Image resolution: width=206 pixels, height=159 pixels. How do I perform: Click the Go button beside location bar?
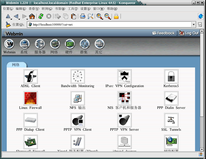click(x=200, y=24)
